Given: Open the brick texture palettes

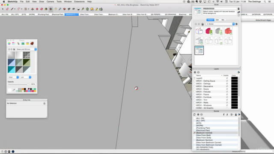Looking at the screenshot, I should pyautogui.click(x=32, y=44).
